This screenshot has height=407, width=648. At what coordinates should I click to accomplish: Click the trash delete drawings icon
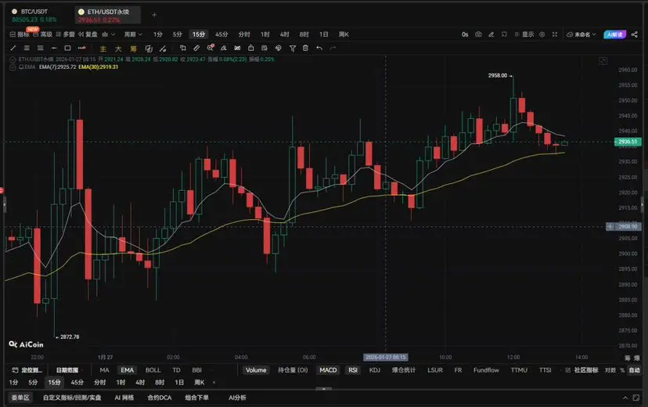click(305, 49)
